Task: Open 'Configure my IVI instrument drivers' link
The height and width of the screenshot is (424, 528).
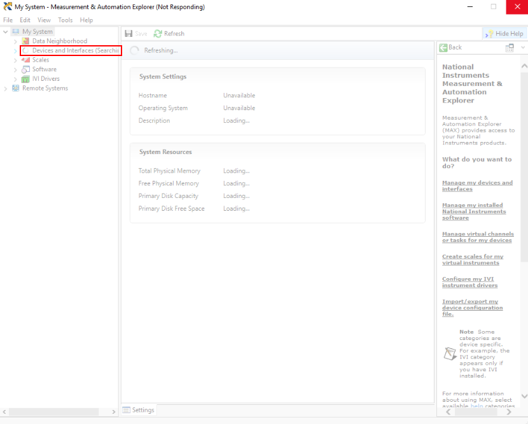Action: pos(469,282)
